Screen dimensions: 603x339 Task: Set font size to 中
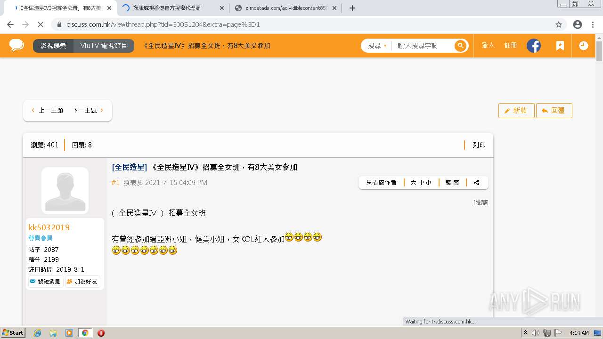[421, 183]
